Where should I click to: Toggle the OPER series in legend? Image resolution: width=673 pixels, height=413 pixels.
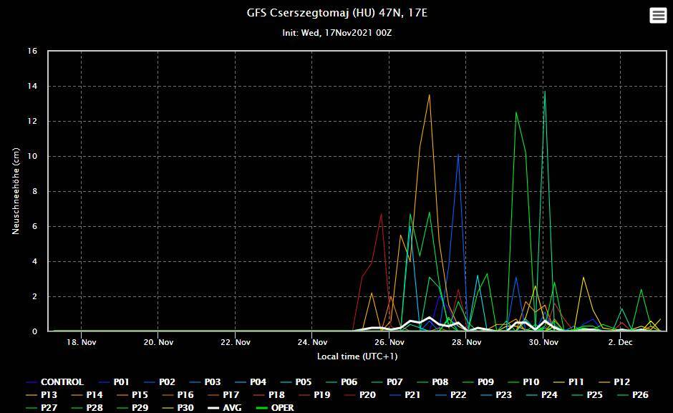click(x=282, y=408)
